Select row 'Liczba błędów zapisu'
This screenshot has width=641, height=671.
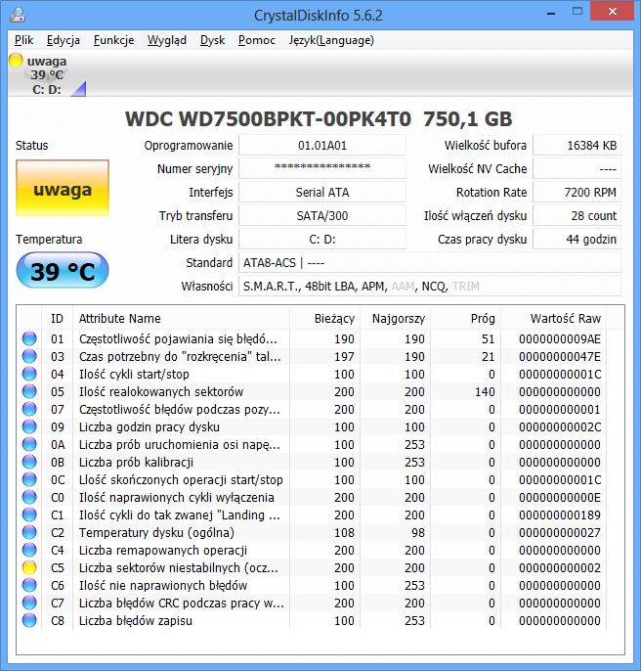pos(312,620)
